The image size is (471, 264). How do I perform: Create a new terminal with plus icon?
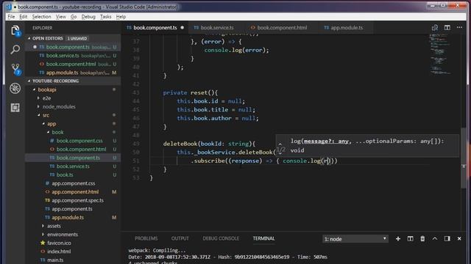pos(398,238)
